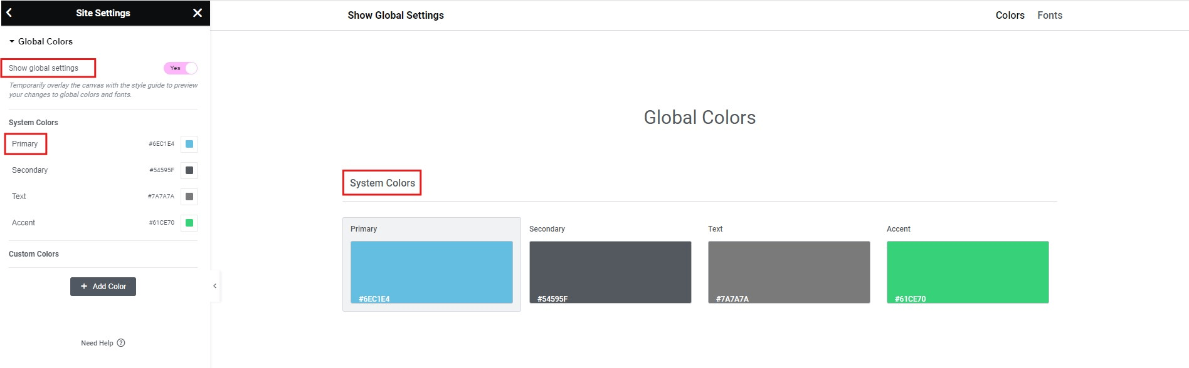Click the Add Color button
The height and width of the screenshot is (368, 1189).
point(103,287)
